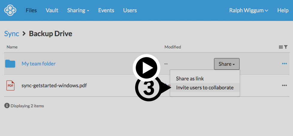
Task: Open more options for My team folder
Action: click(284, 64)
